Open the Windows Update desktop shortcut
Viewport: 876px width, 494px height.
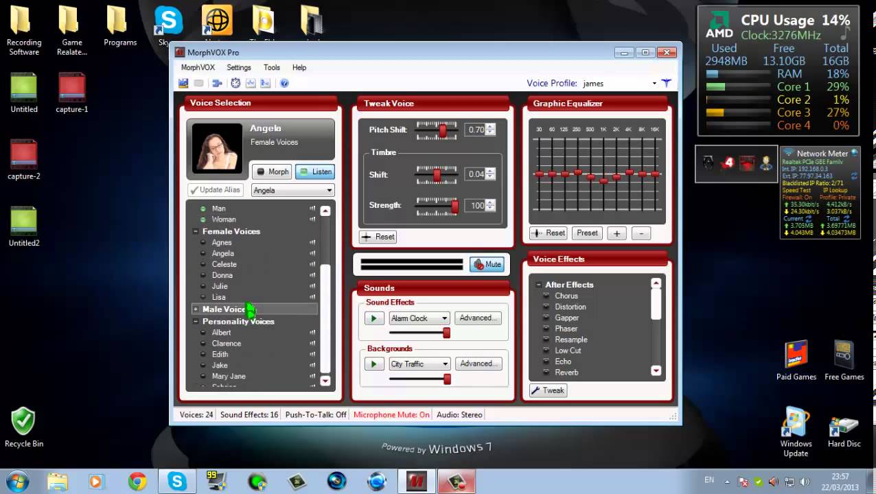click(796, 432)
